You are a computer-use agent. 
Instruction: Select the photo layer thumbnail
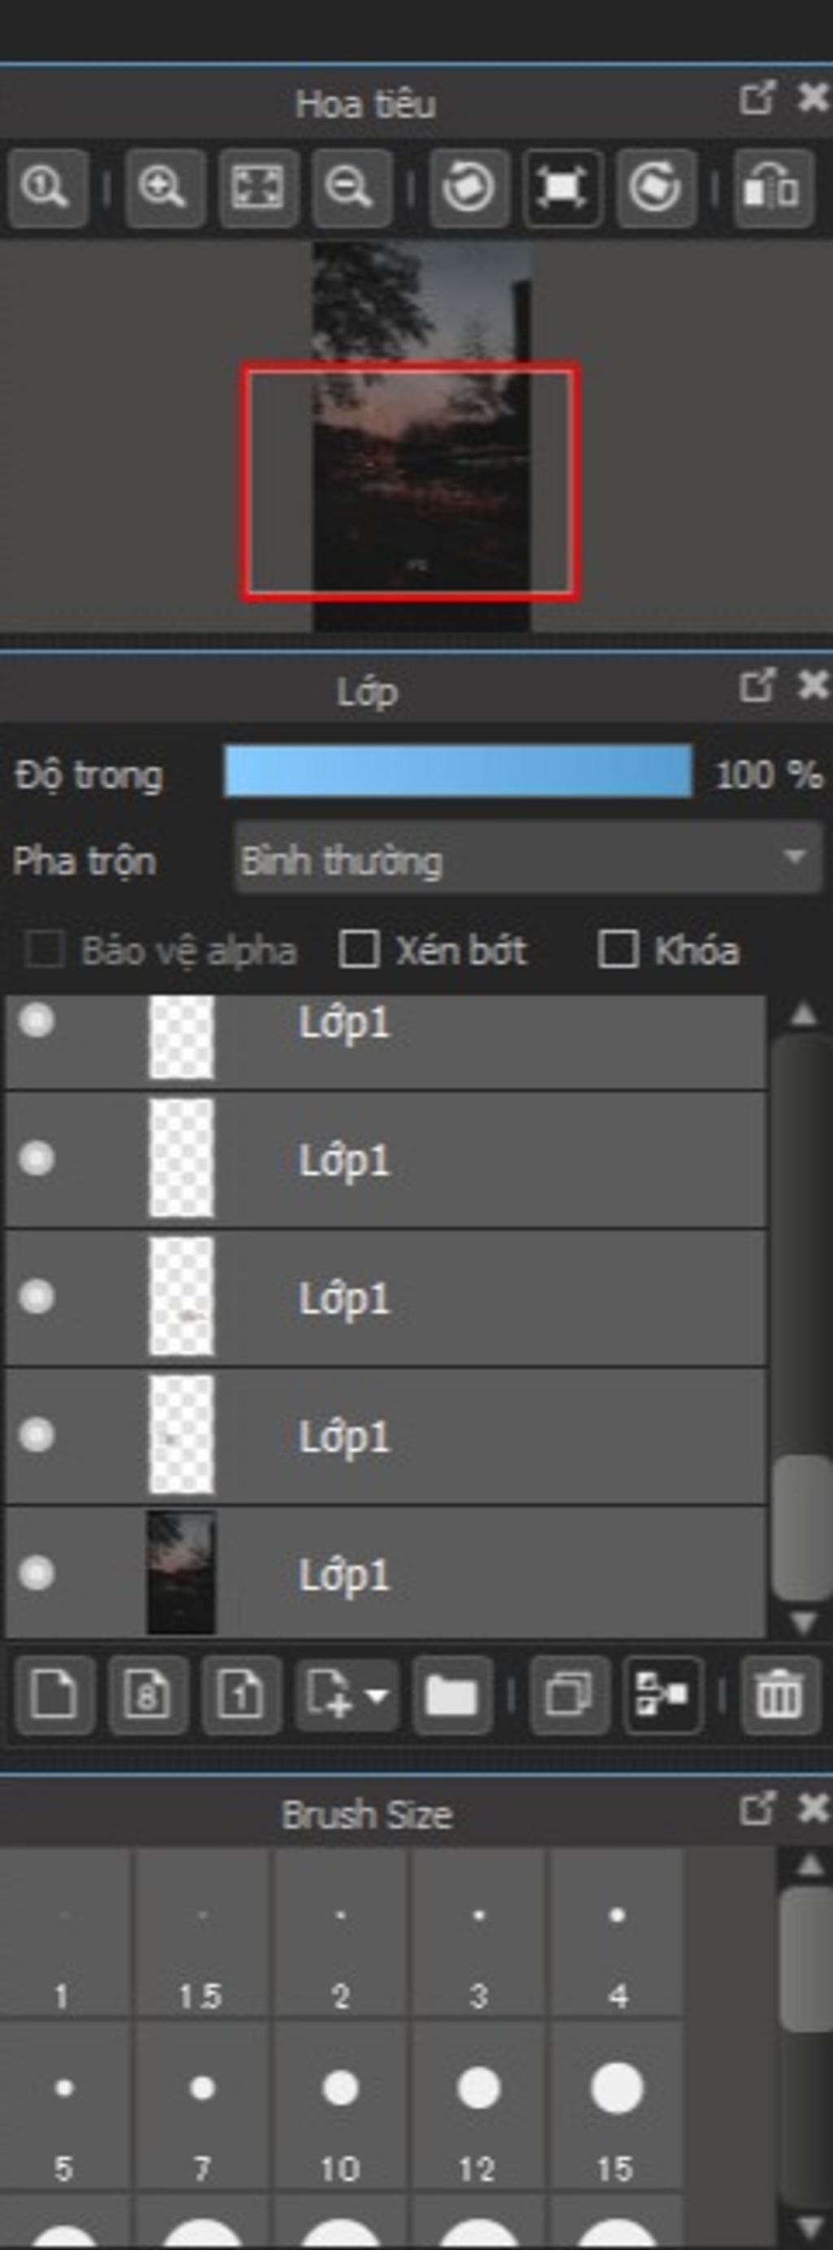click(x=181, y=1573)
